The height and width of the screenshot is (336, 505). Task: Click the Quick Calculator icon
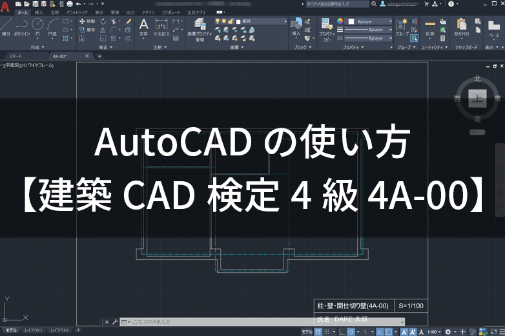click(x=443, y=39)
